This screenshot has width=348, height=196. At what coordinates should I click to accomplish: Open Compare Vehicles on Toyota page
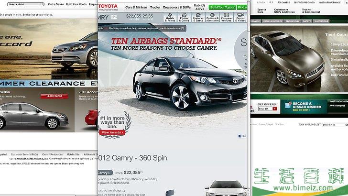pyautogui.click(x=227, y=18)
